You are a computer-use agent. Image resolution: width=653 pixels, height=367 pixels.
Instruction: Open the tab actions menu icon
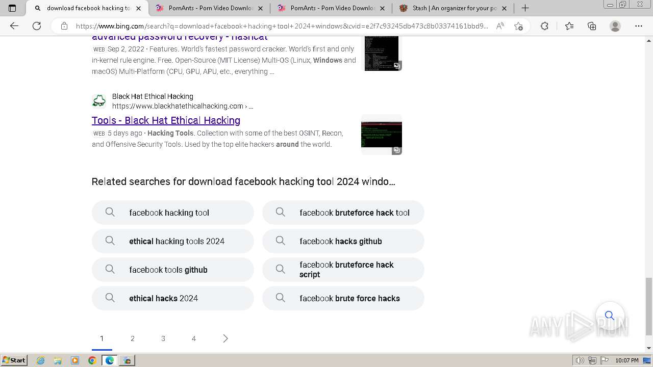point(12,8)
